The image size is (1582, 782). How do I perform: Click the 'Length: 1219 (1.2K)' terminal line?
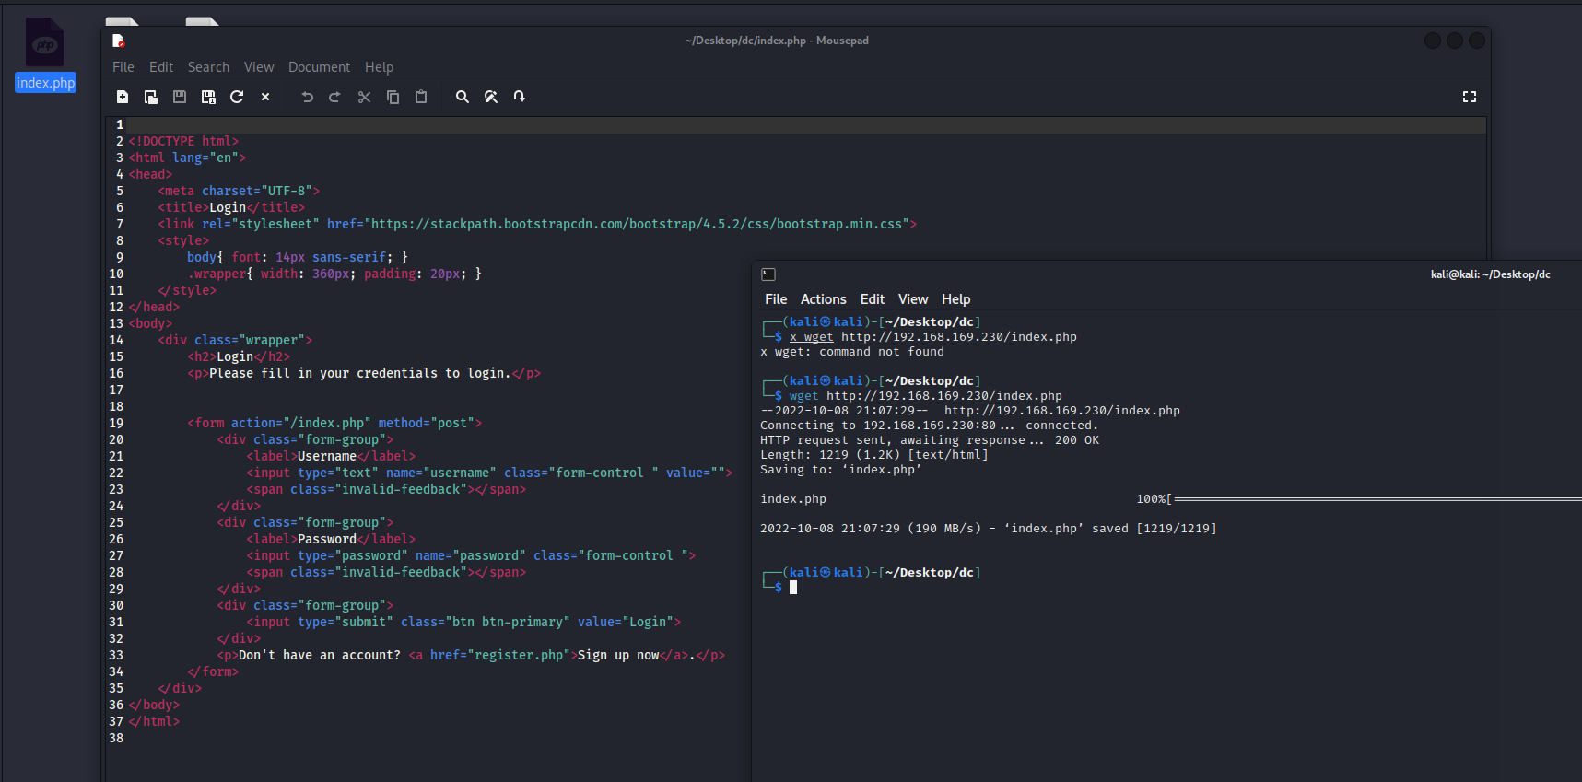(874, 455)
